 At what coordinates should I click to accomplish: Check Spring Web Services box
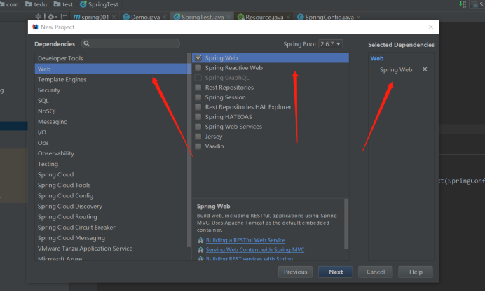click(198, 127)
